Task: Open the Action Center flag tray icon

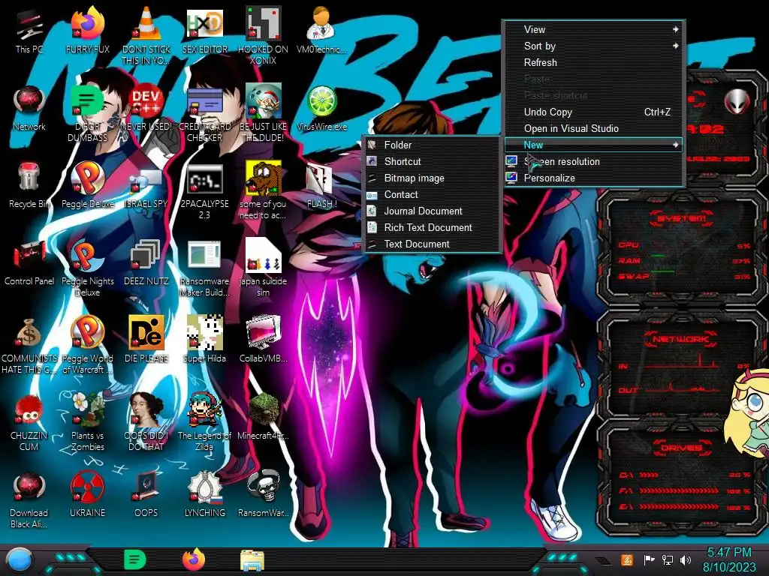Action: (649, 559)
